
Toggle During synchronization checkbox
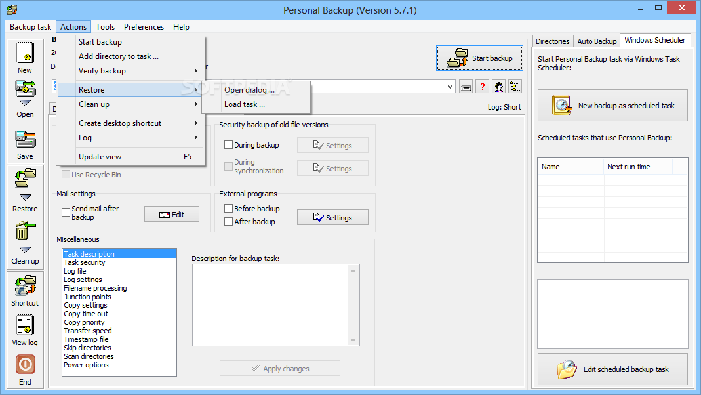[x=228, y=167]
